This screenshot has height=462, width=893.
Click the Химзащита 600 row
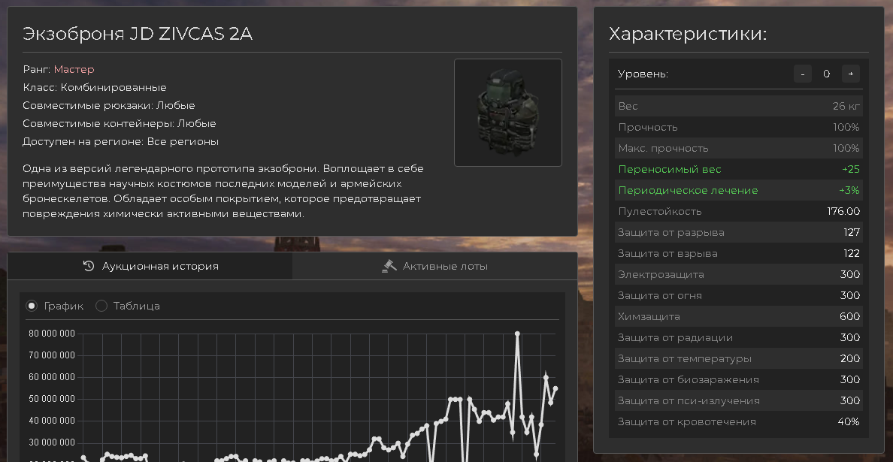(x=739, y=316)
